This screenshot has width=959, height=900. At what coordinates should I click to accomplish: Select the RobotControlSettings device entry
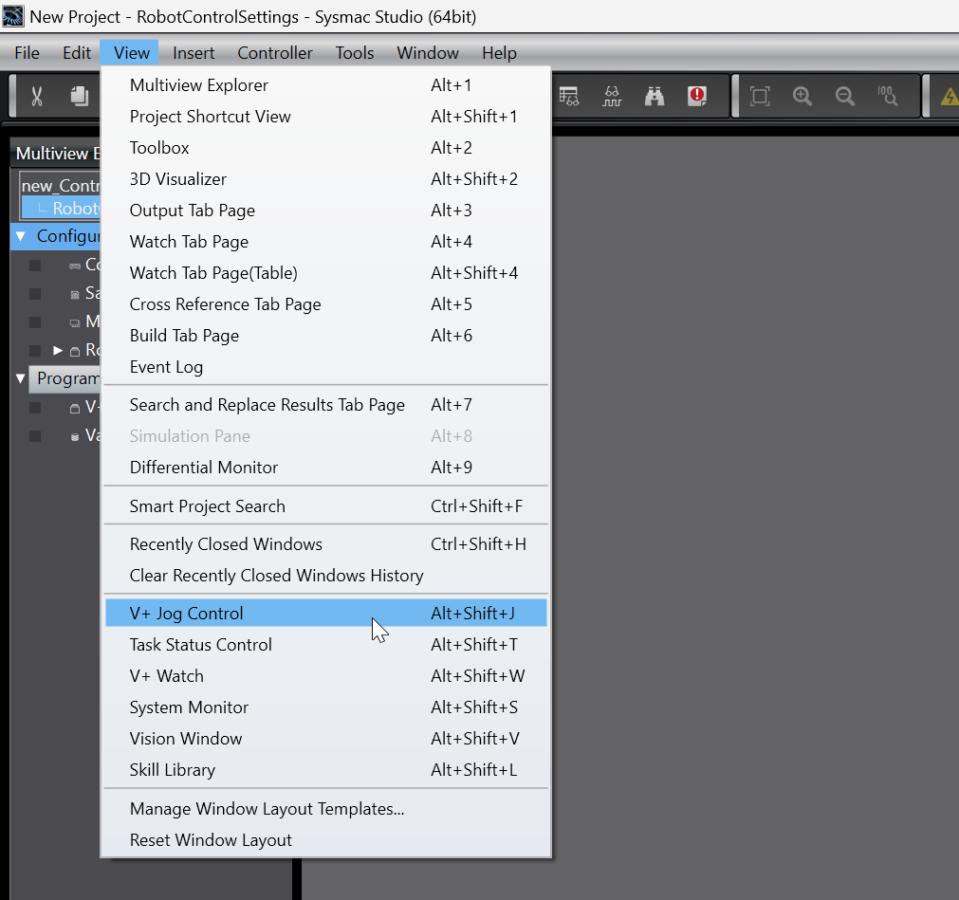(x=61, y=208)
